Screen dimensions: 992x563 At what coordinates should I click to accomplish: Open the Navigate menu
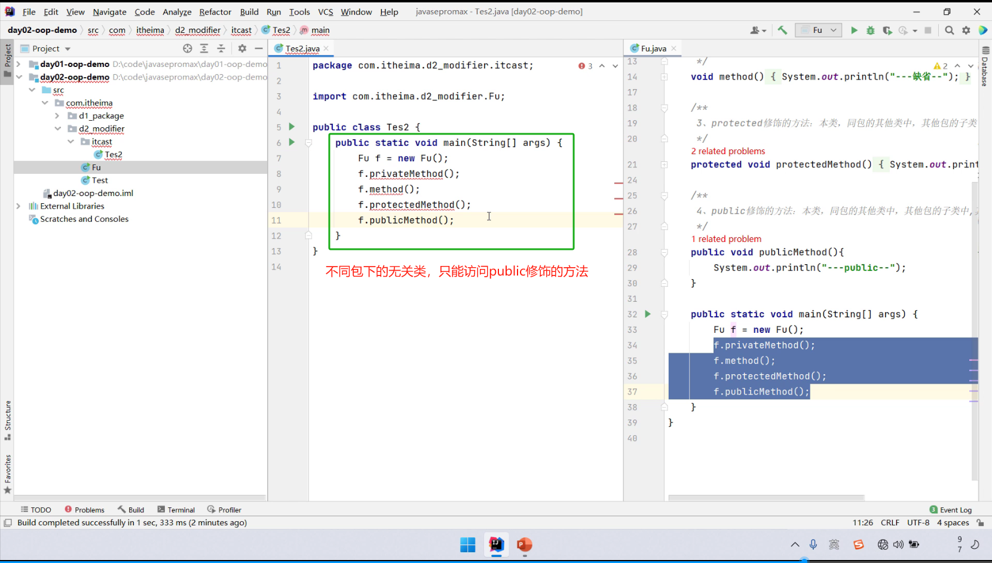point(109,11)
